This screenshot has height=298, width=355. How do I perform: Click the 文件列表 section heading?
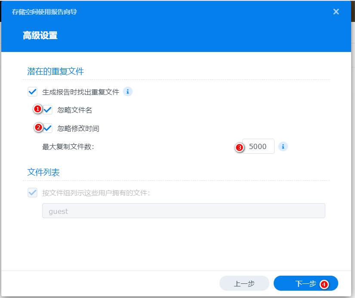[x=43, y=172]
